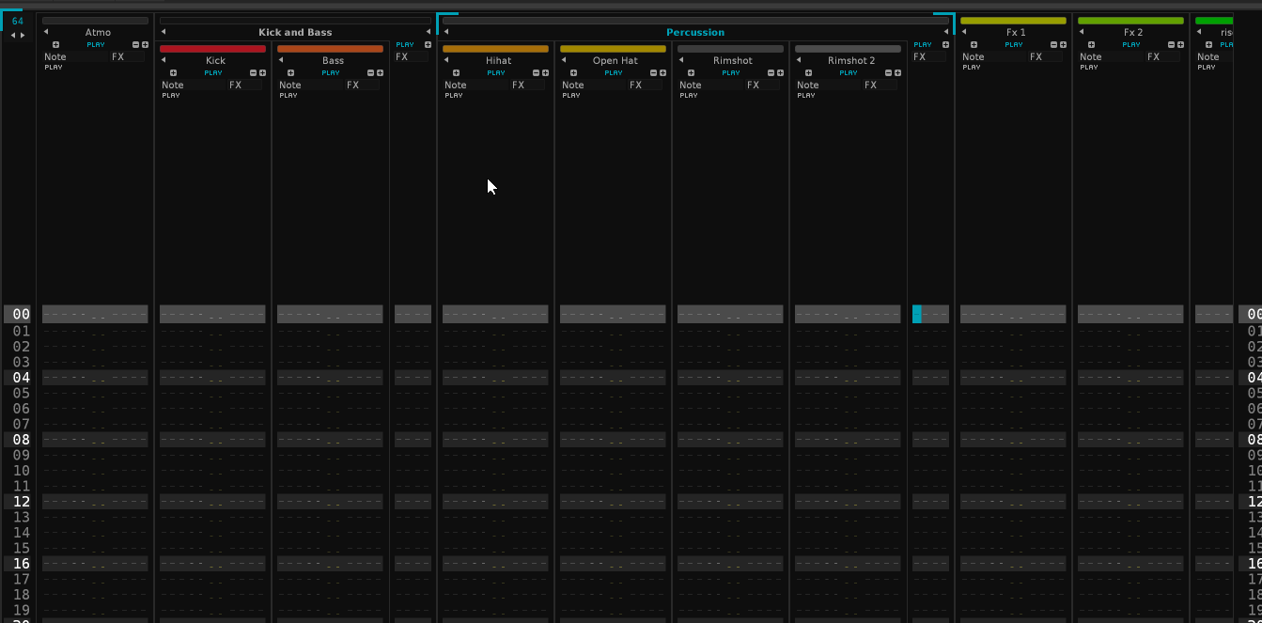Toggle cyan PLAY on Rimshot 2 track

pos(848,72)
